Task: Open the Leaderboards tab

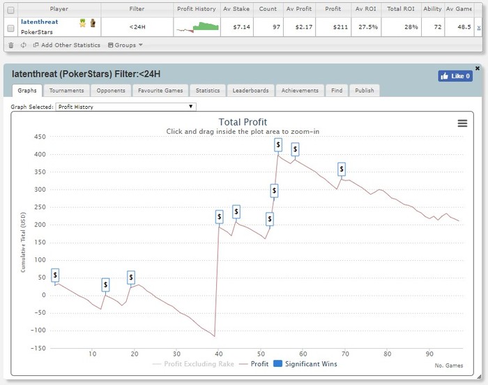Action: (250, 91)
